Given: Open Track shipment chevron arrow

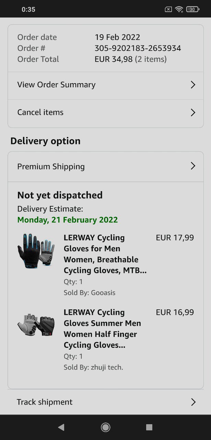Looking at the screenshot, I should point(193,402).
